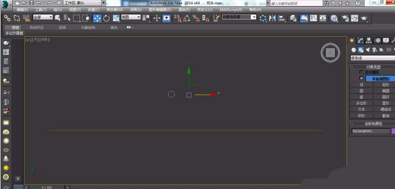Select the Bind to Space Warp tool

pos(26,18)
